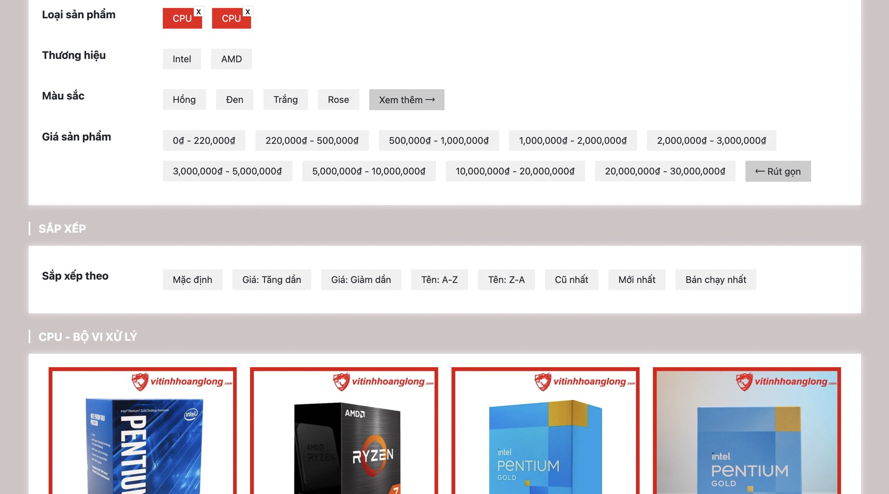Filter price 5,000,000đ - 10,000,000đ

[x=369, y=171]
